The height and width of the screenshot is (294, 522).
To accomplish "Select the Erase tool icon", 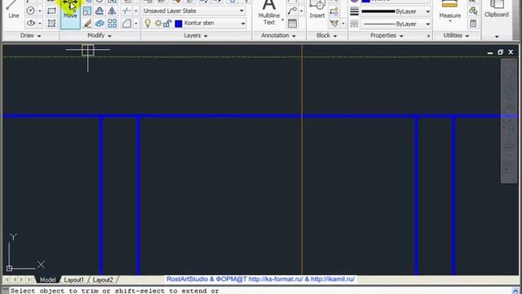I will 87,24.
